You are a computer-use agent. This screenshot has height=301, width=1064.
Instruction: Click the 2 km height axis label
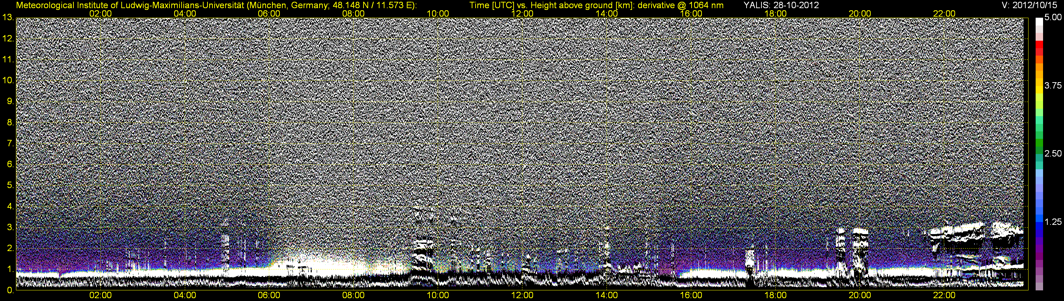pyautogui.click(x=10, y=248)
